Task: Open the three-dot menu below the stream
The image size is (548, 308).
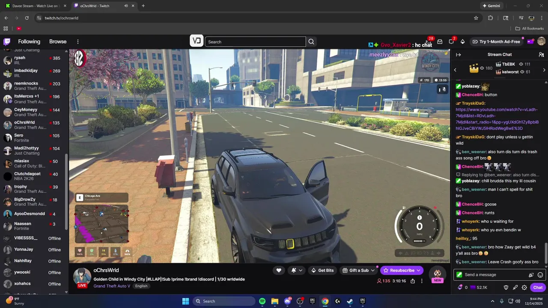Action: 422,281
